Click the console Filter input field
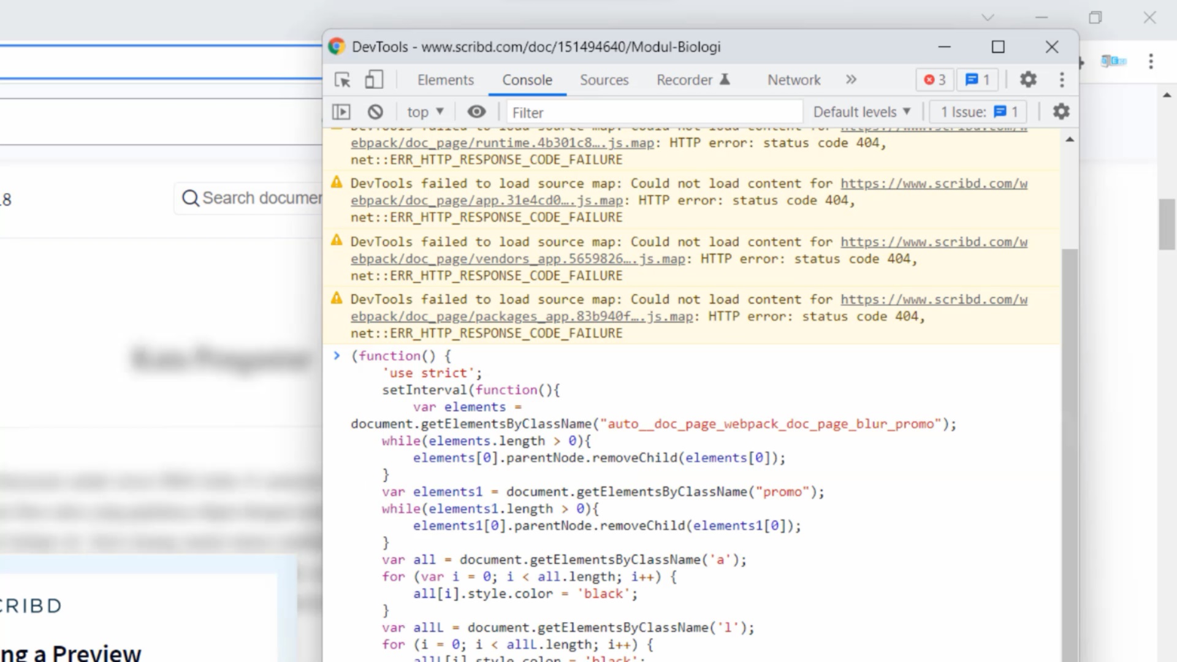 (653, 112)
